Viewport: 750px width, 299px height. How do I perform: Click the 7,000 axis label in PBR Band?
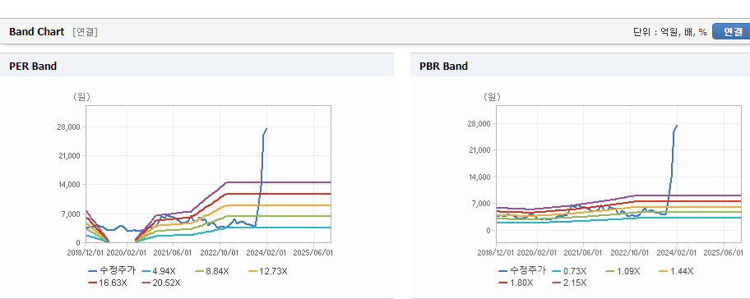(x=482, y=204)
